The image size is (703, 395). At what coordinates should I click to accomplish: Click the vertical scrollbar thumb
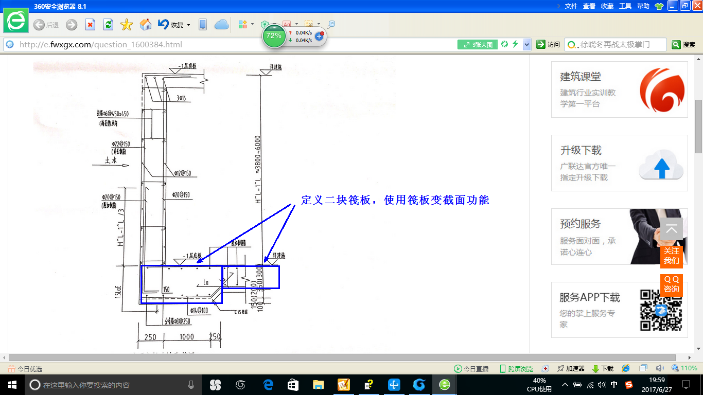click(x=698, y=127)
